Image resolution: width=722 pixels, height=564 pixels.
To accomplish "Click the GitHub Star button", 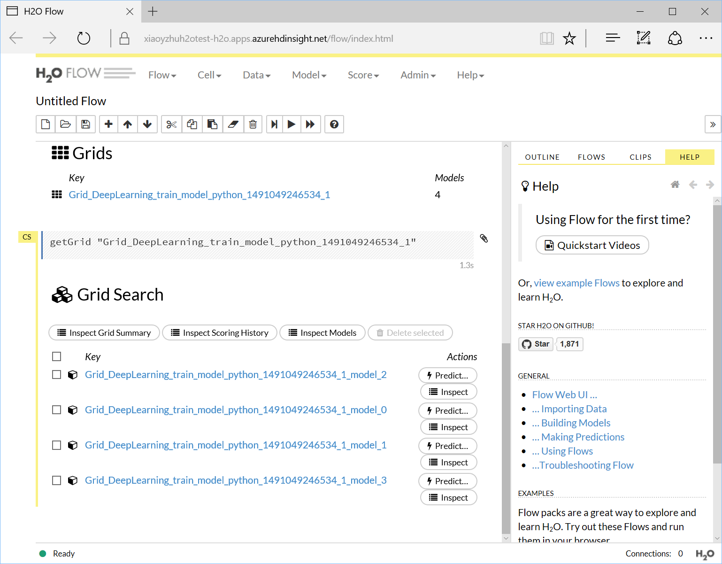I will coord(536,344).
